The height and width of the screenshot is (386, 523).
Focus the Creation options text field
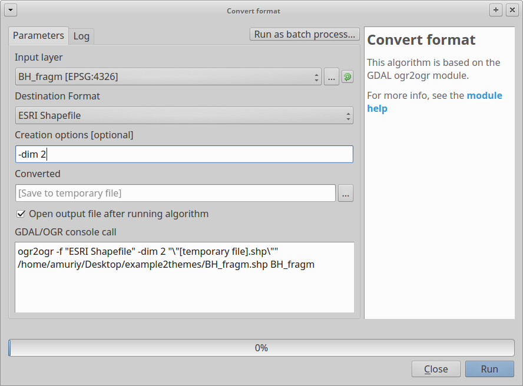184,154
